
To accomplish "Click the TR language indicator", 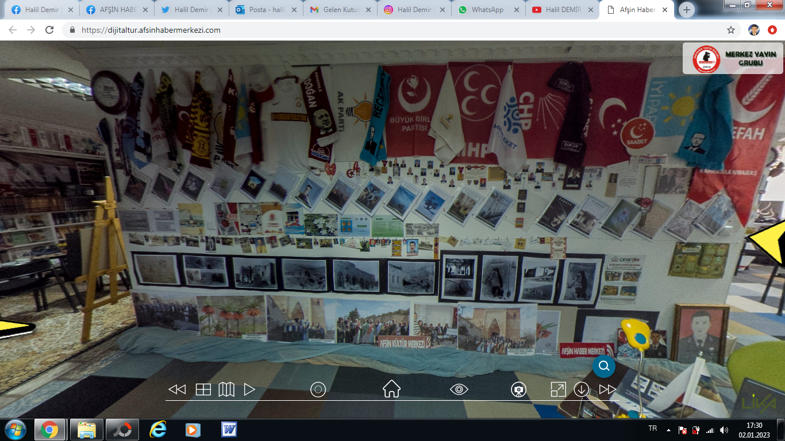I will tap(652, 428).
